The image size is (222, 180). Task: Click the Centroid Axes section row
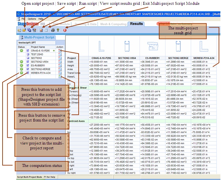click(x=141, y=121)
